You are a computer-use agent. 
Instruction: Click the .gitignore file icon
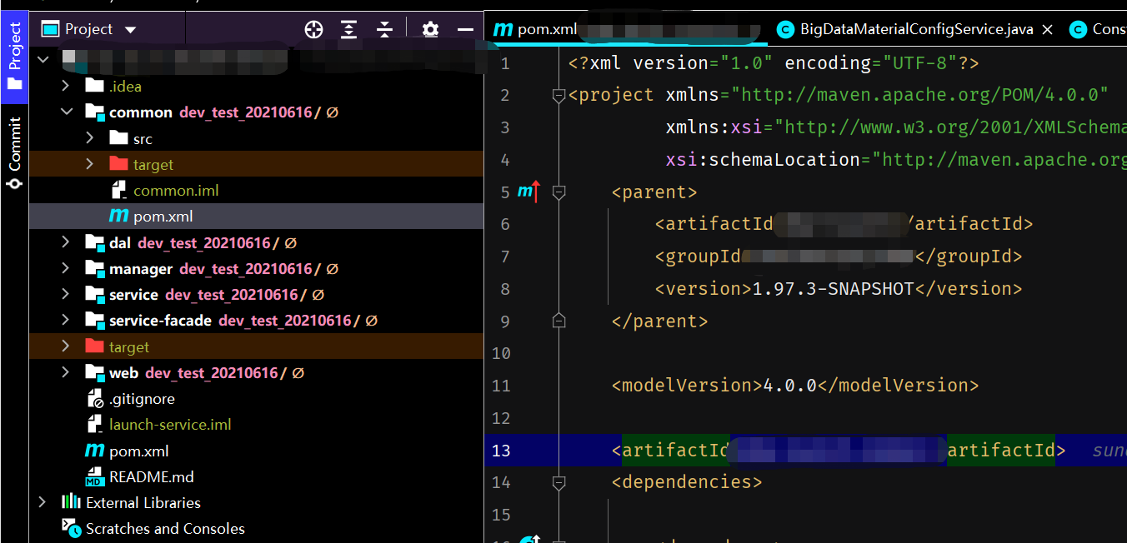[95, 398]
